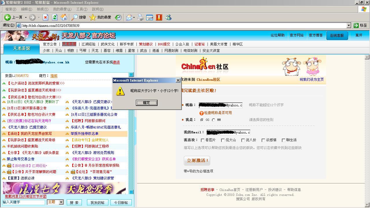Click the 昵称 input field
Viewport: 370px width, 208px height.
tap(221, 105)
